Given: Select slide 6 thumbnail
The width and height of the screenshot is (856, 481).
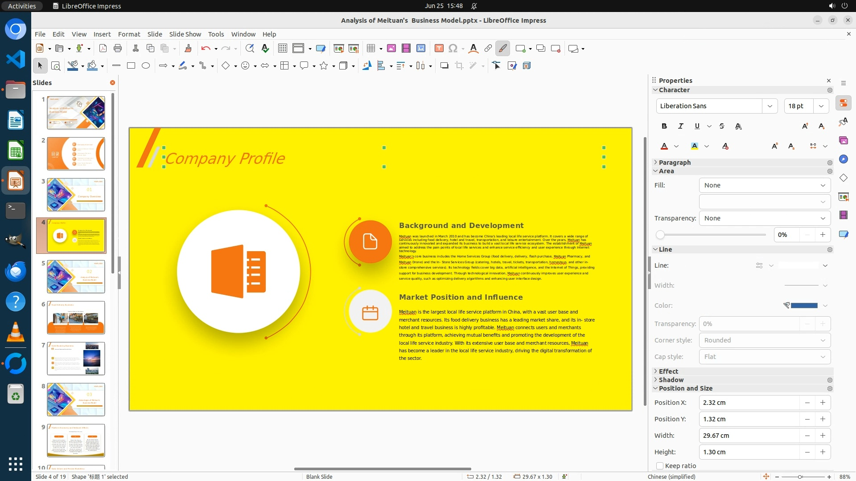Looking at the screenshot, I should click(x=76, y=318).
